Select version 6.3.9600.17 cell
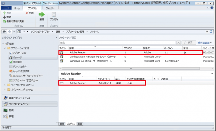Image resolution: width=216 pixels, height=131 pixels. click(173, 61)
